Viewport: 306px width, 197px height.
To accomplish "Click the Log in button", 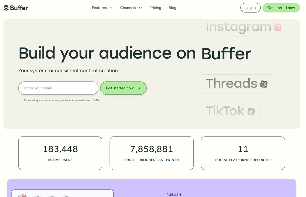I will coord(250,8).
